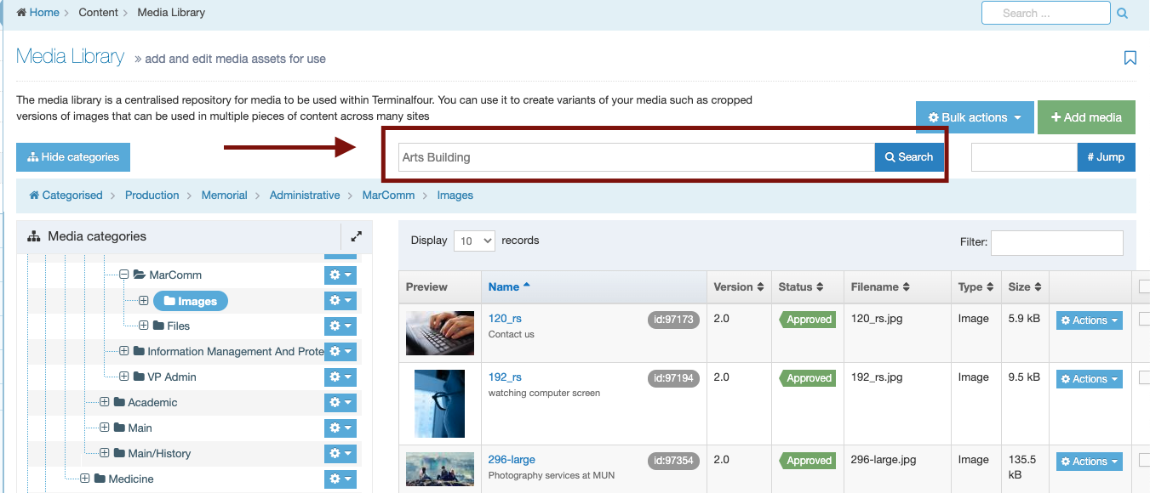Expand the Main/History tree node
The height and width of the screenshot is (493, 1150).
click(x=105, y=453)
